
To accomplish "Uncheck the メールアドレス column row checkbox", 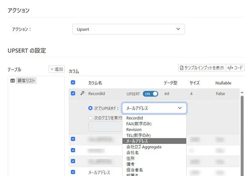I will click(73, 172).
